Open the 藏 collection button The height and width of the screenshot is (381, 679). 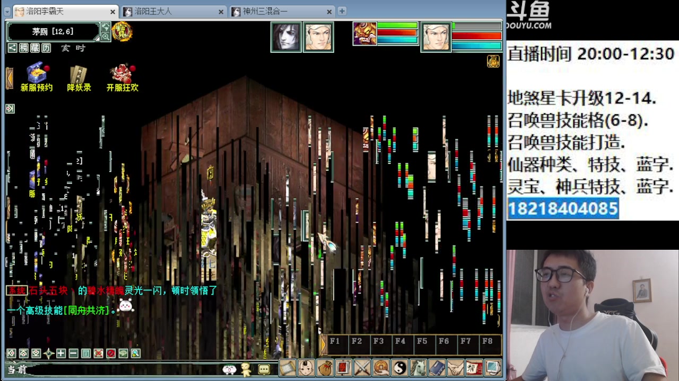point(35,48)
